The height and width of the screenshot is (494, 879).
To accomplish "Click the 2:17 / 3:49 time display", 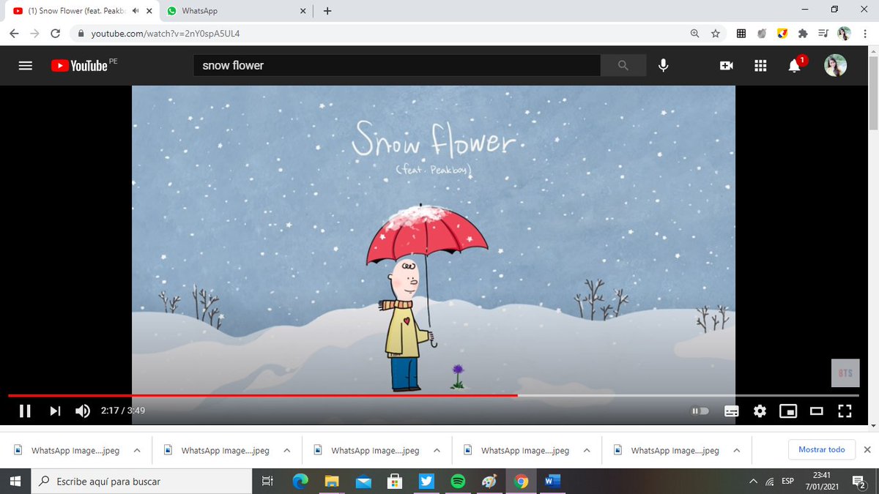I will (123, 411).
